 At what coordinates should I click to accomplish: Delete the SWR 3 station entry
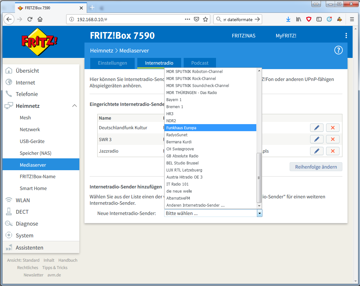pos(333,139)
